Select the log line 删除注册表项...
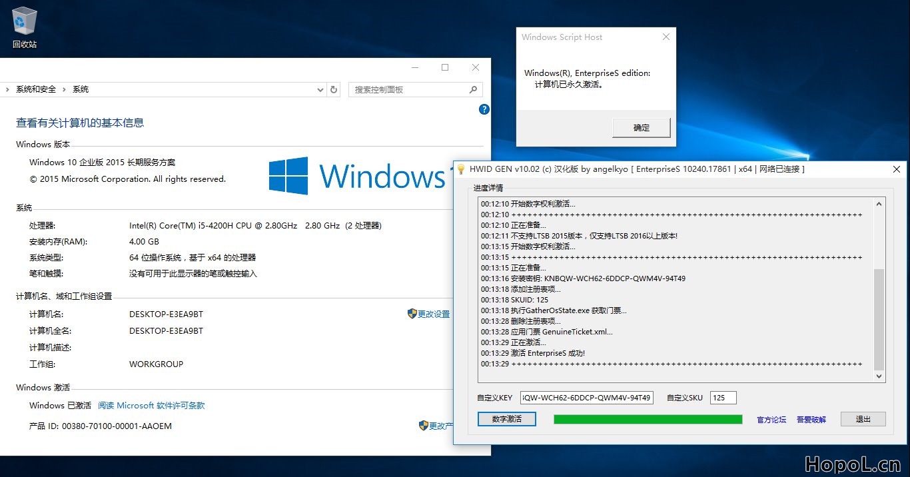 [x=521, y=321]
